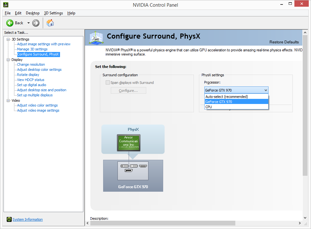Go to the Home page icon
Screen dimensions: 311x229
tap(50, 23)
